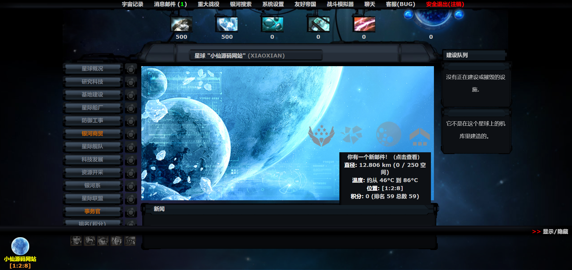The height and width of the screenshot is (270, 572).
Task: Open the 宇宙记录 menu
Action: point(132,4)
